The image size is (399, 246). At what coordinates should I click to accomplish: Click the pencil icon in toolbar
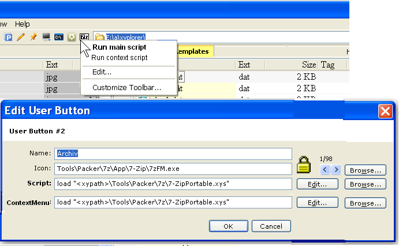point(21,37)
